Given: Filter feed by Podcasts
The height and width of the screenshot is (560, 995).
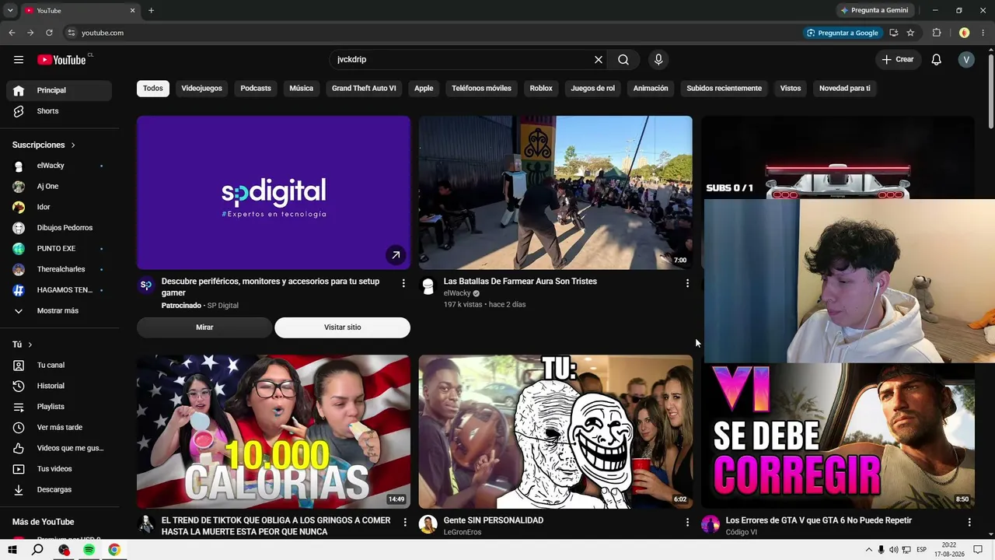Looking at the screenshot, I should 256,89.
